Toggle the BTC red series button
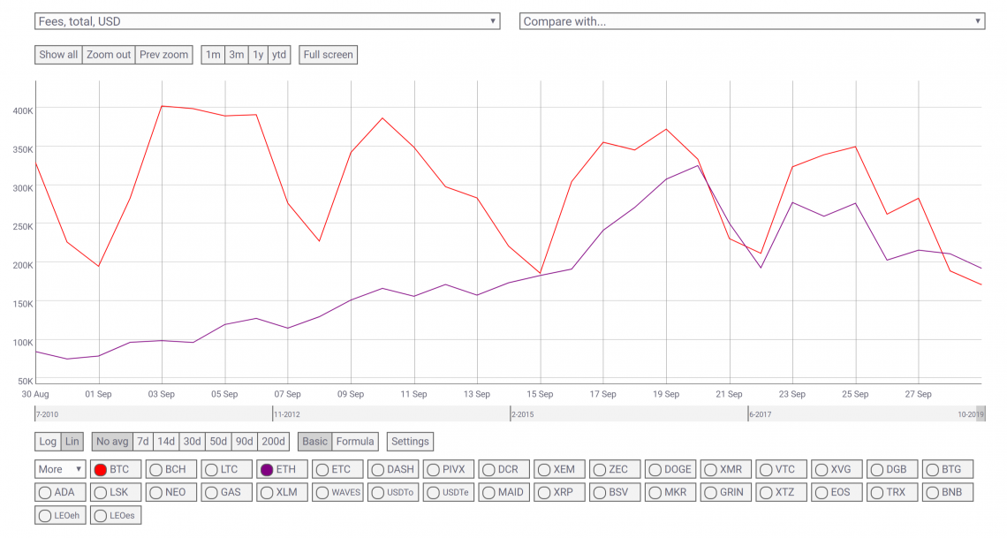 (x=116, y=469)
